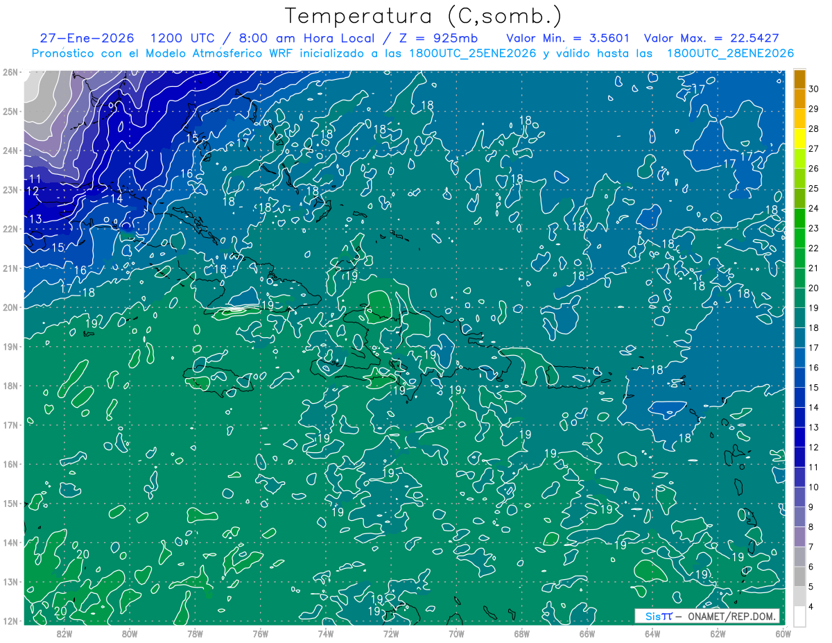Screen dimensions: 832x643
Task: Click the "13N" latitude axis label
Action: [10, 581]
